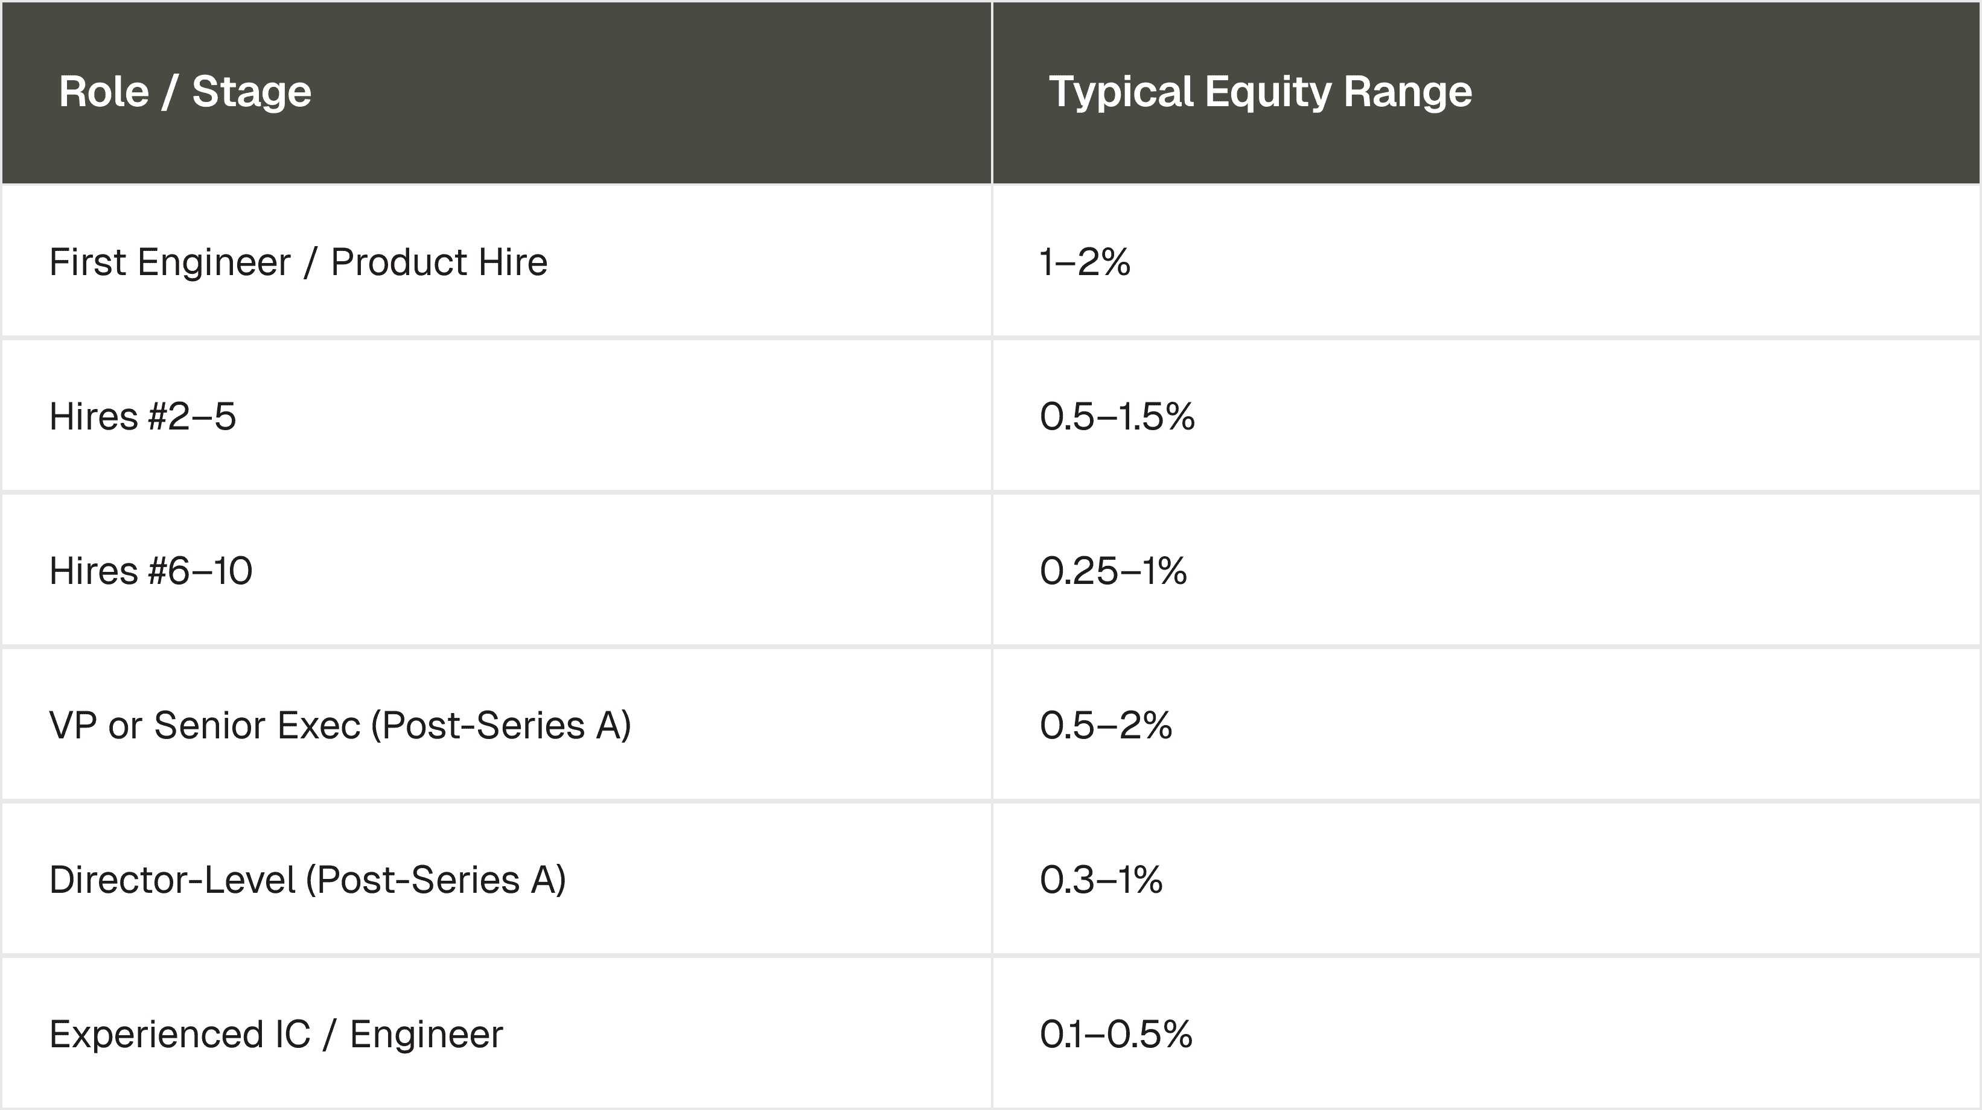This screenshot has width=1982, height=1110.
Task: Select the 0.25–1% equity range
Action: click(x=1114, y=571)
